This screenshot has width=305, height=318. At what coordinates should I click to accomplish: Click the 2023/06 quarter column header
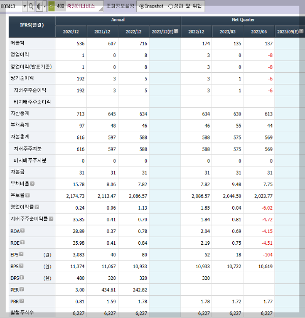click(x=259, y=32)
